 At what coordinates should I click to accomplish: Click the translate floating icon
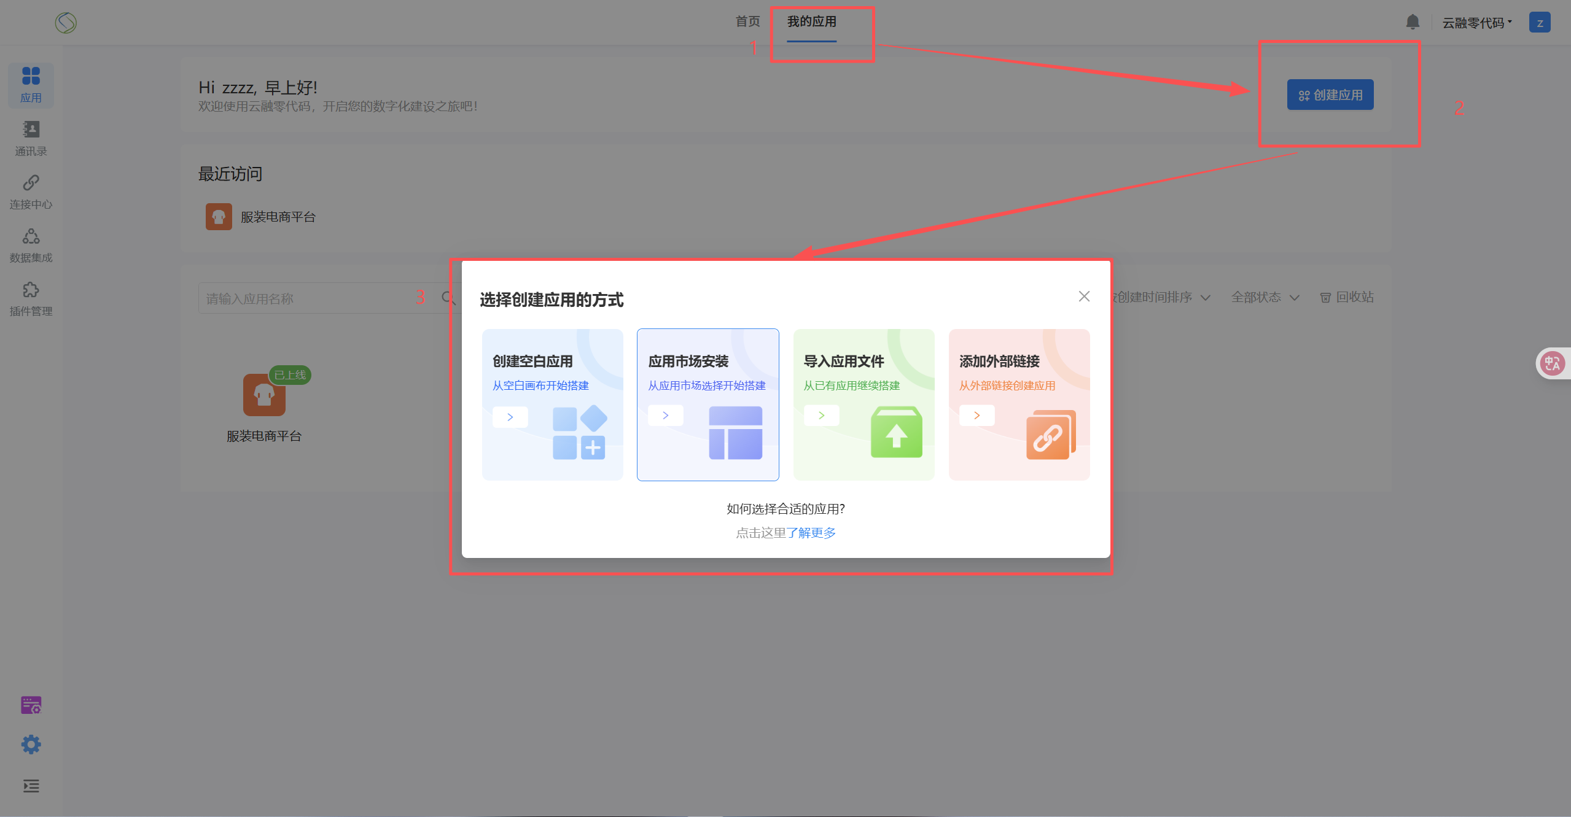coord(1552,363)
